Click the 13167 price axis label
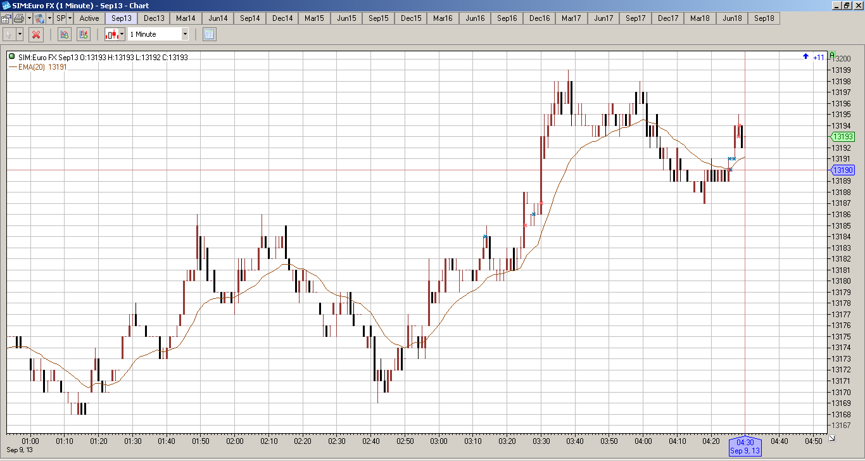Screen dimensions: 865x461 coord(841,425)
